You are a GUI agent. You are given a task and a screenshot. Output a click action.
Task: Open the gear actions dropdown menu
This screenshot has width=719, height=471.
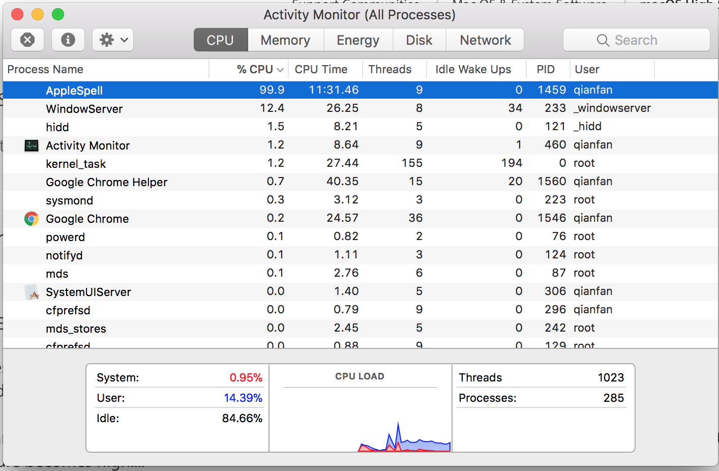(x=113, y=40)
